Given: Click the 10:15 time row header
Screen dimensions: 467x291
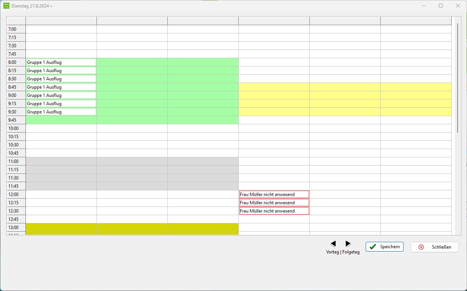Looking at the screenshot, I should pyautogui.click(x=16, y=137).
